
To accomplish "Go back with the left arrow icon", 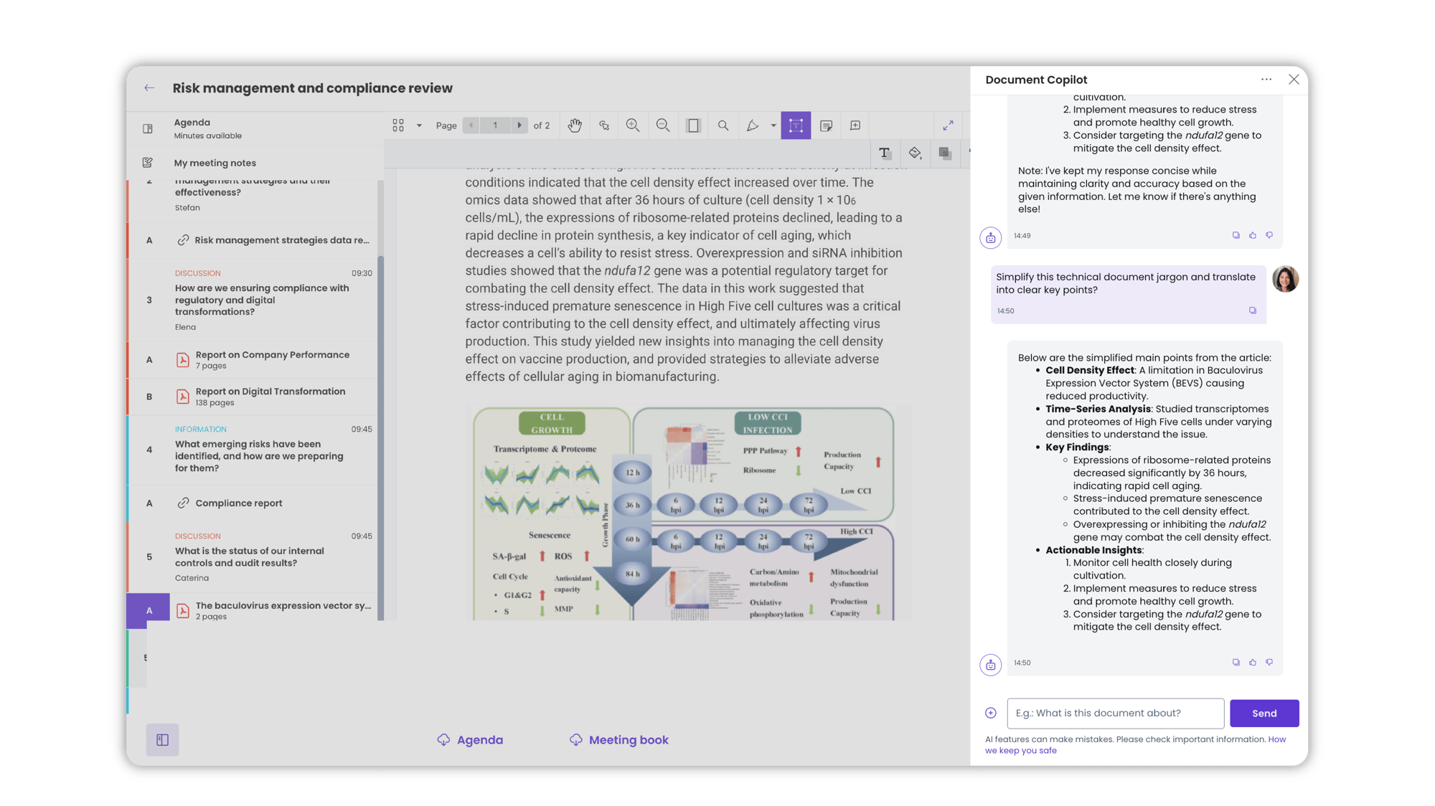I will pos(149,87).
